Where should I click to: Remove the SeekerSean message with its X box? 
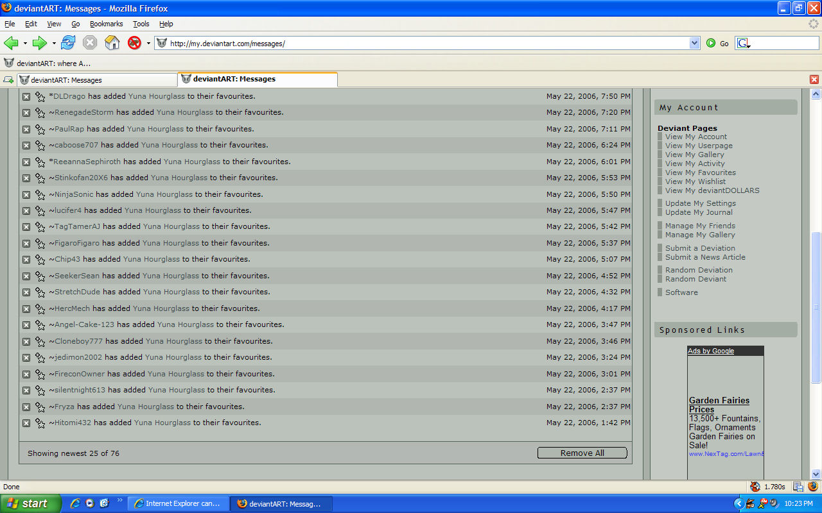pos(26,276)
